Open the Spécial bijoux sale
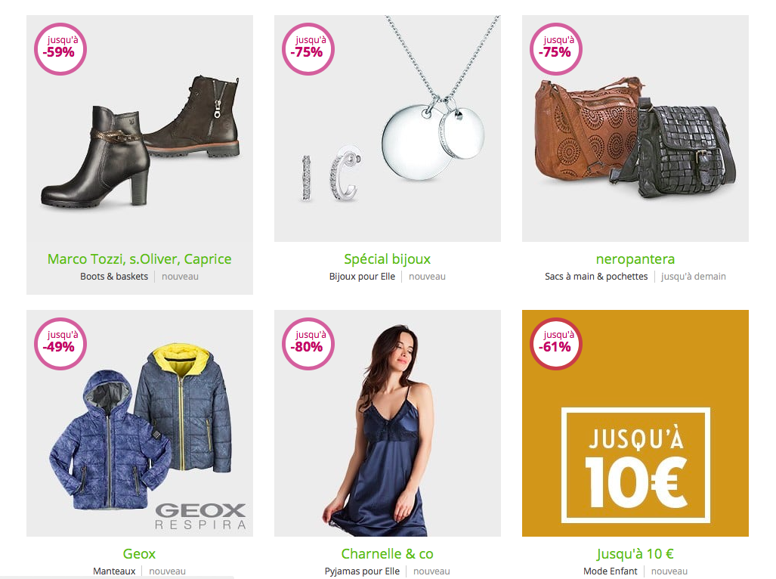 click(x=388, y=259)
